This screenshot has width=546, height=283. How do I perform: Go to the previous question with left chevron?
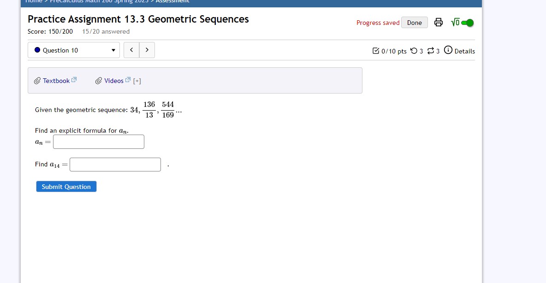(x=131, y=50)
